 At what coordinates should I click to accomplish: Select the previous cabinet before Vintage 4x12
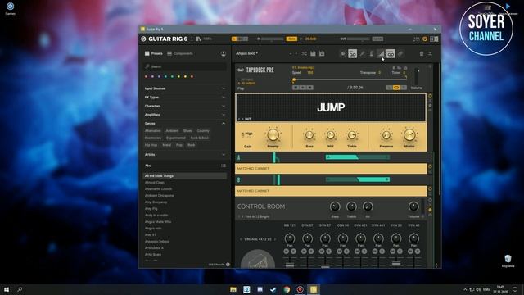[x=241, y=239]
